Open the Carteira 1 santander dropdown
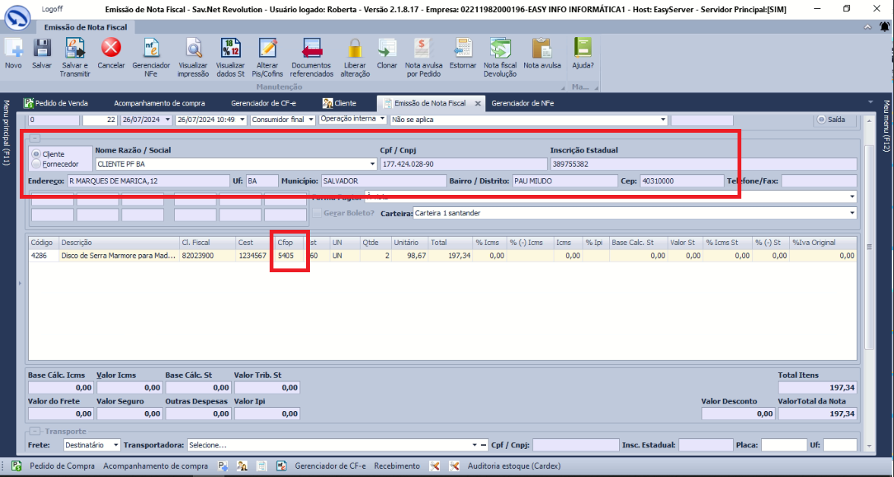This screenshot has height=477, width=894. pos(852,213)
